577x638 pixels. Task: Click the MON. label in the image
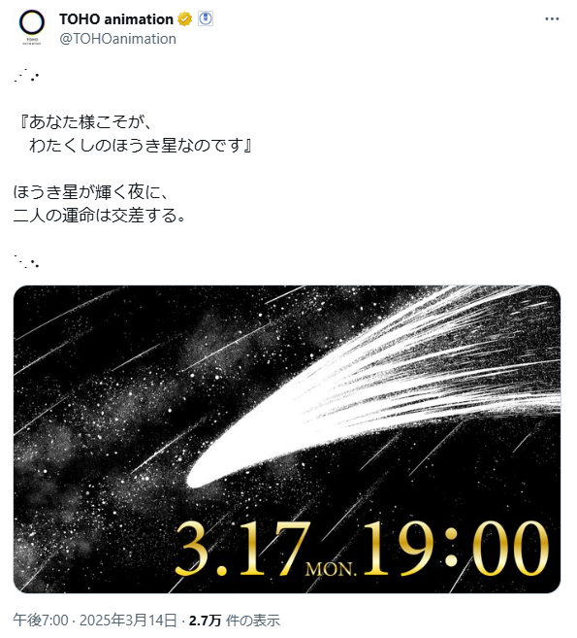[x=331, y=569]
